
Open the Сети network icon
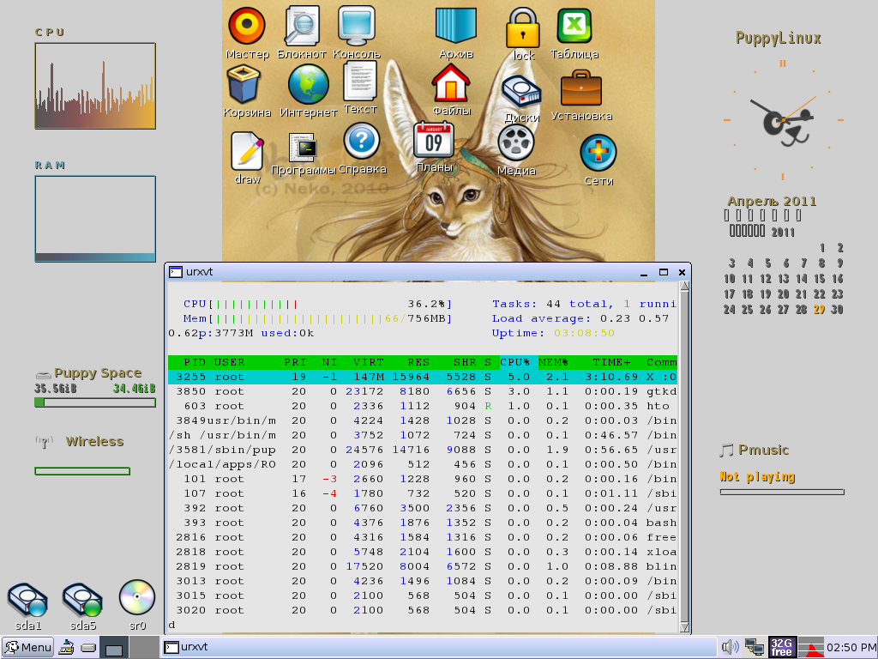pos(598,153)
